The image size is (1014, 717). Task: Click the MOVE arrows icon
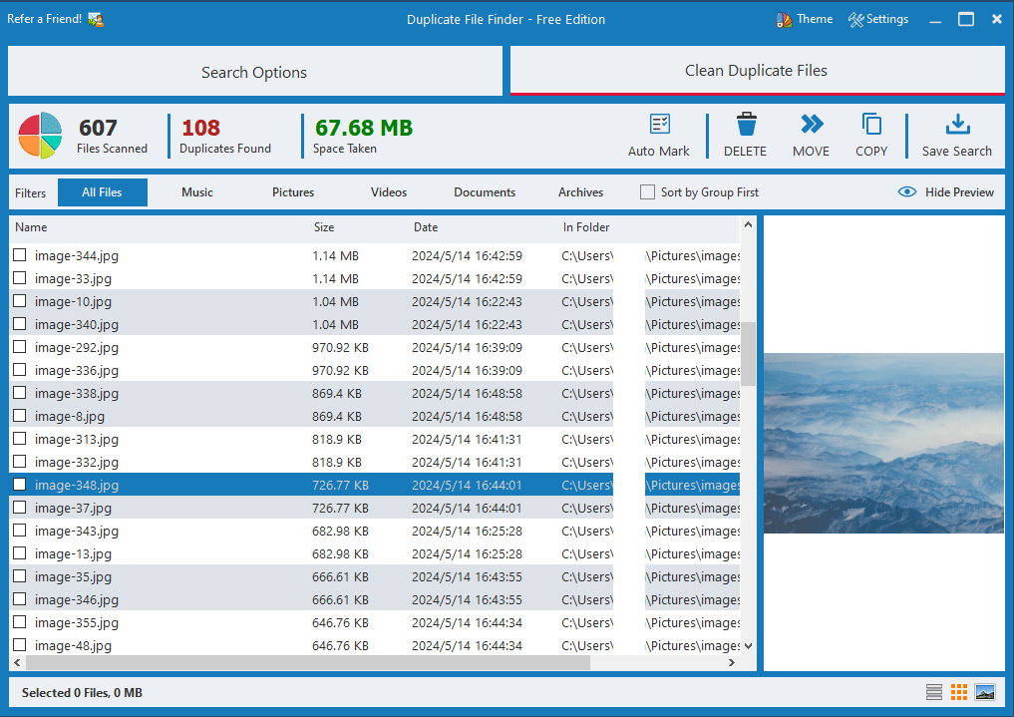pyautogui.click(x=811, y=125)
